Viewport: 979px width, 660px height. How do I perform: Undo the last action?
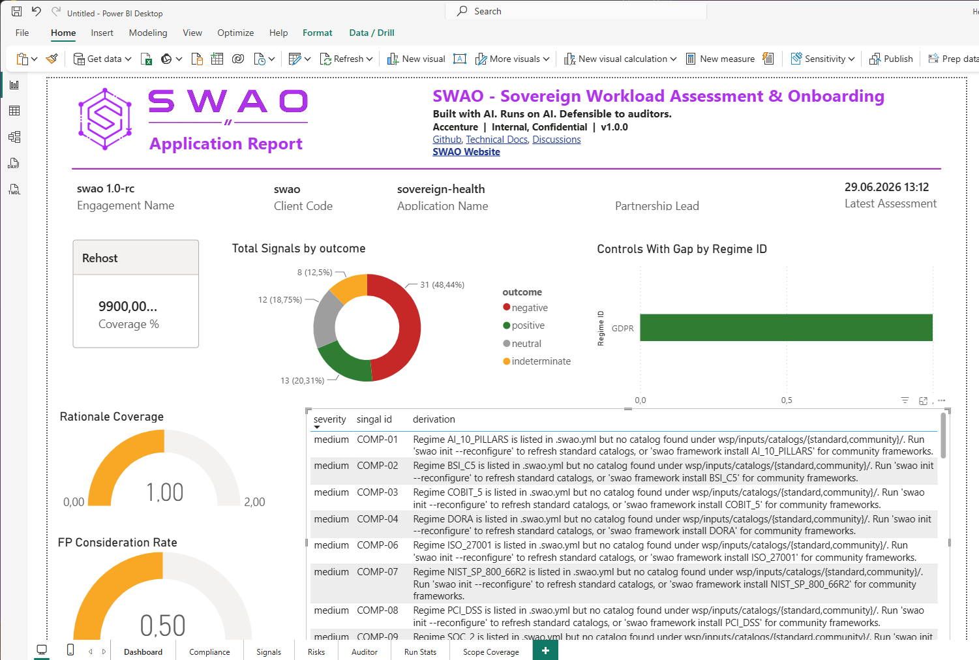[36, 11]
